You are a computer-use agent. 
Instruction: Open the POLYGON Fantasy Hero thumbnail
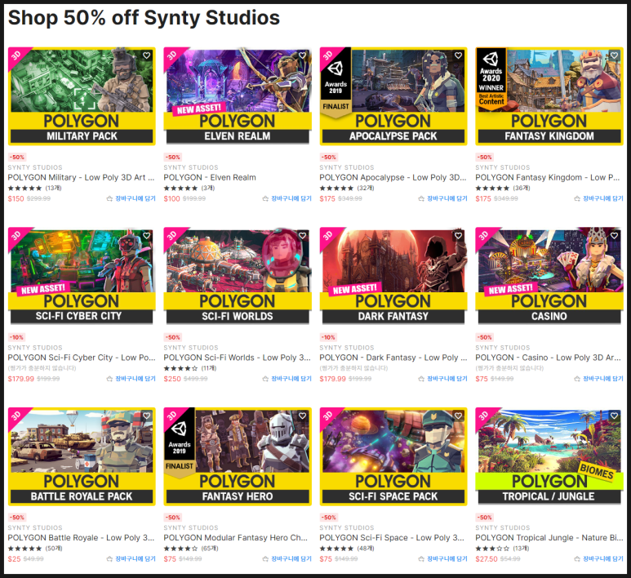[x=238, y=456]
